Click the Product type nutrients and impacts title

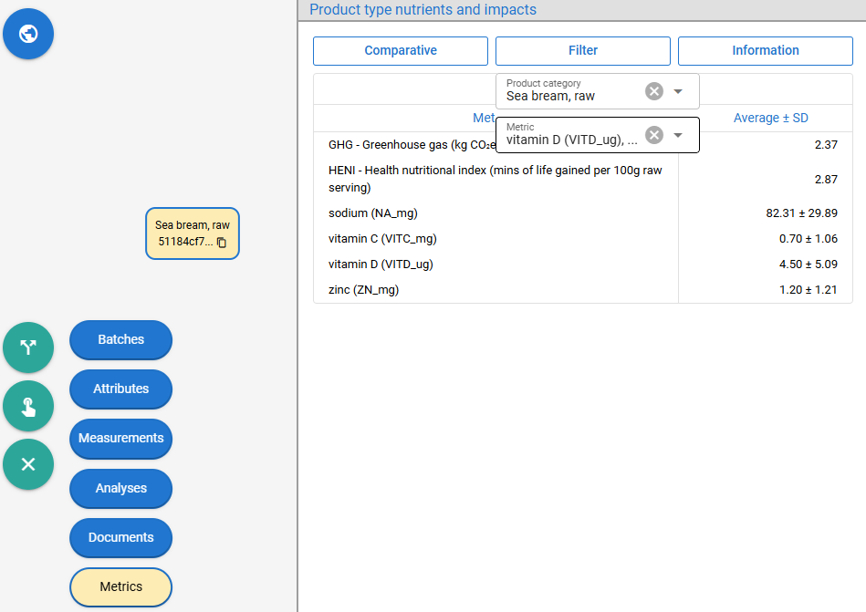[x=423, y=10]
